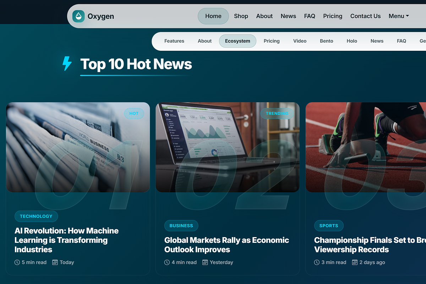Open Pricing in the top navbar
Image resolution: width=426 pixels, height=284 pixels.
point(333,16)
